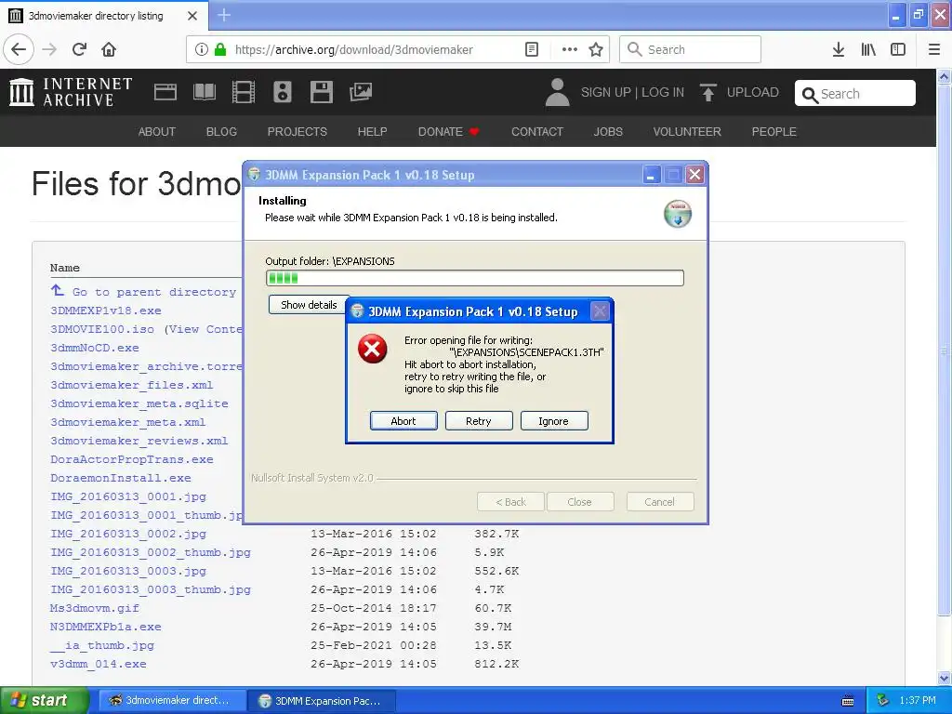952x714 pixels.
Task: Click the Show details button
Action: pos(309,305)
